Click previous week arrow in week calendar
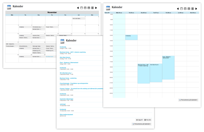 [178, 9]
